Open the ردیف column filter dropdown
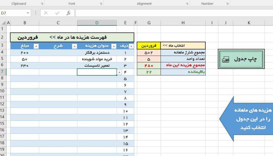This screenshot has height=156, width=273. (x=131, y=46)
